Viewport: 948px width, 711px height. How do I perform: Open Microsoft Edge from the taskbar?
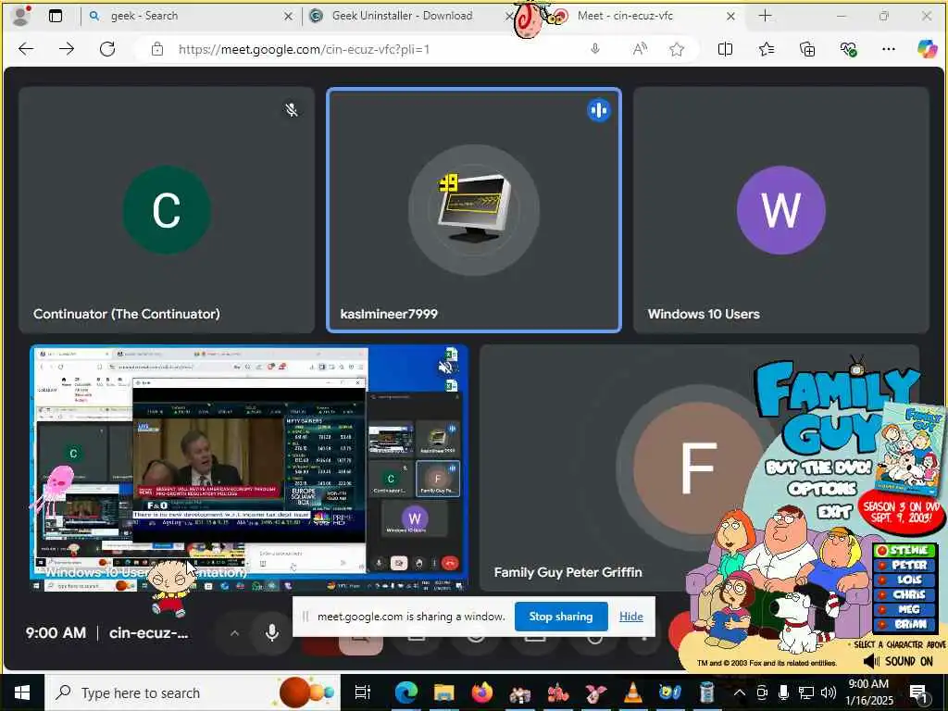[406, 692]
